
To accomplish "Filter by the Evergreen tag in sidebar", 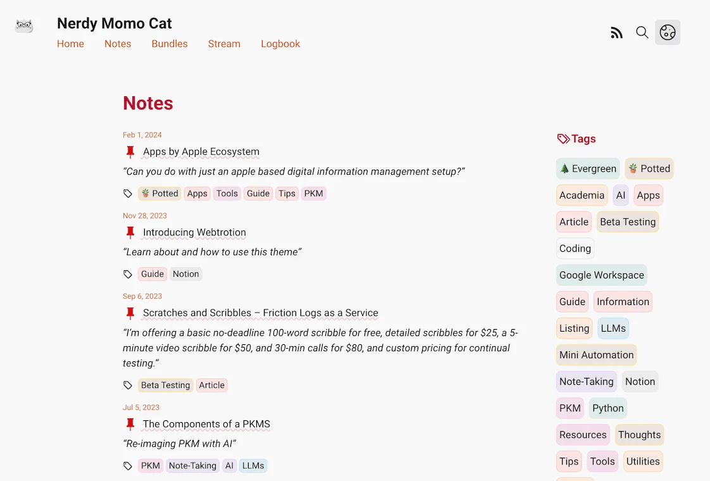I will click(588, 169).
